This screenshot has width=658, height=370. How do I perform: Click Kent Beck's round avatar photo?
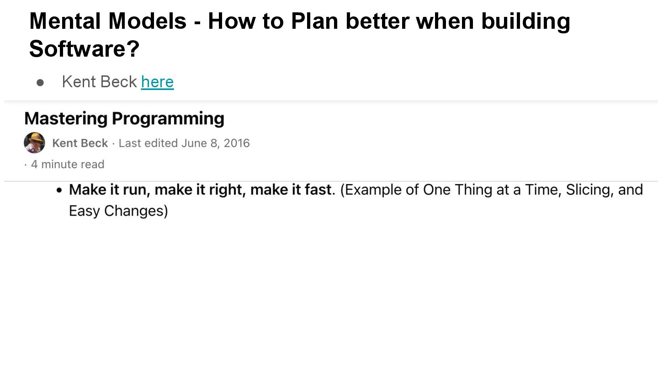pos(34,143)
